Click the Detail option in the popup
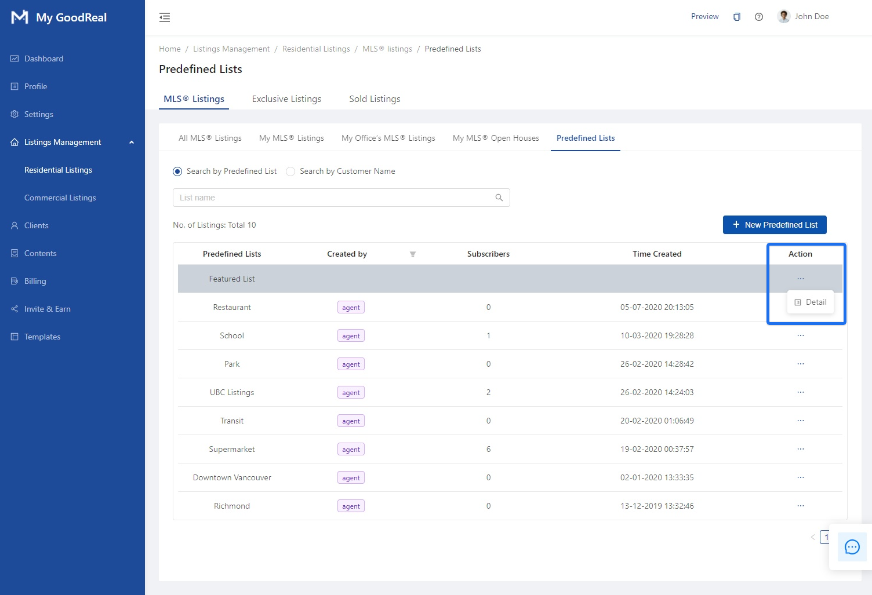The image size is (872, 595). [811, 302]
